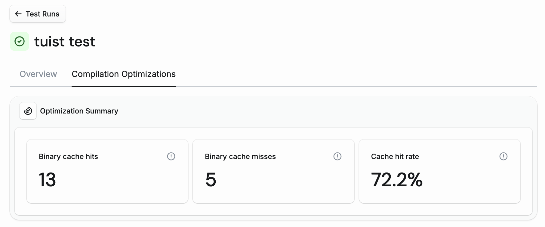This screenshot has width=545, height=227.
Task: Click the Cache hit rate card
Action: coord(439,171)
